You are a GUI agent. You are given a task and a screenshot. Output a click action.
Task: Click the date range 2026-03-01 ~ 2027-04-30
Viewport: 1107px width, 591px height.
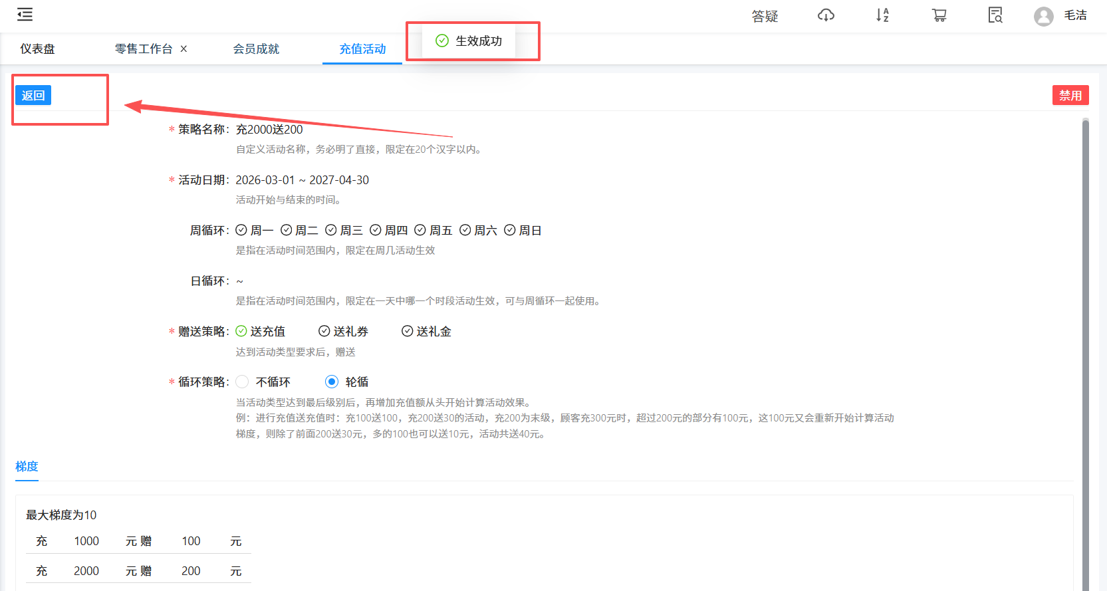click(302, 180)
